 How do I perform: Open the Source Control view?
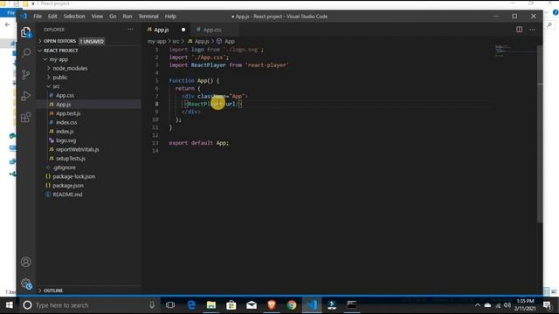(25, 74)
